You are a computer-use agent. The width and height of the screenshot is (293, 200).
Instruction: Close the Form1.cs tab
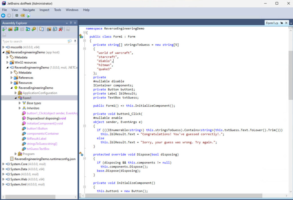coord(286,23)
